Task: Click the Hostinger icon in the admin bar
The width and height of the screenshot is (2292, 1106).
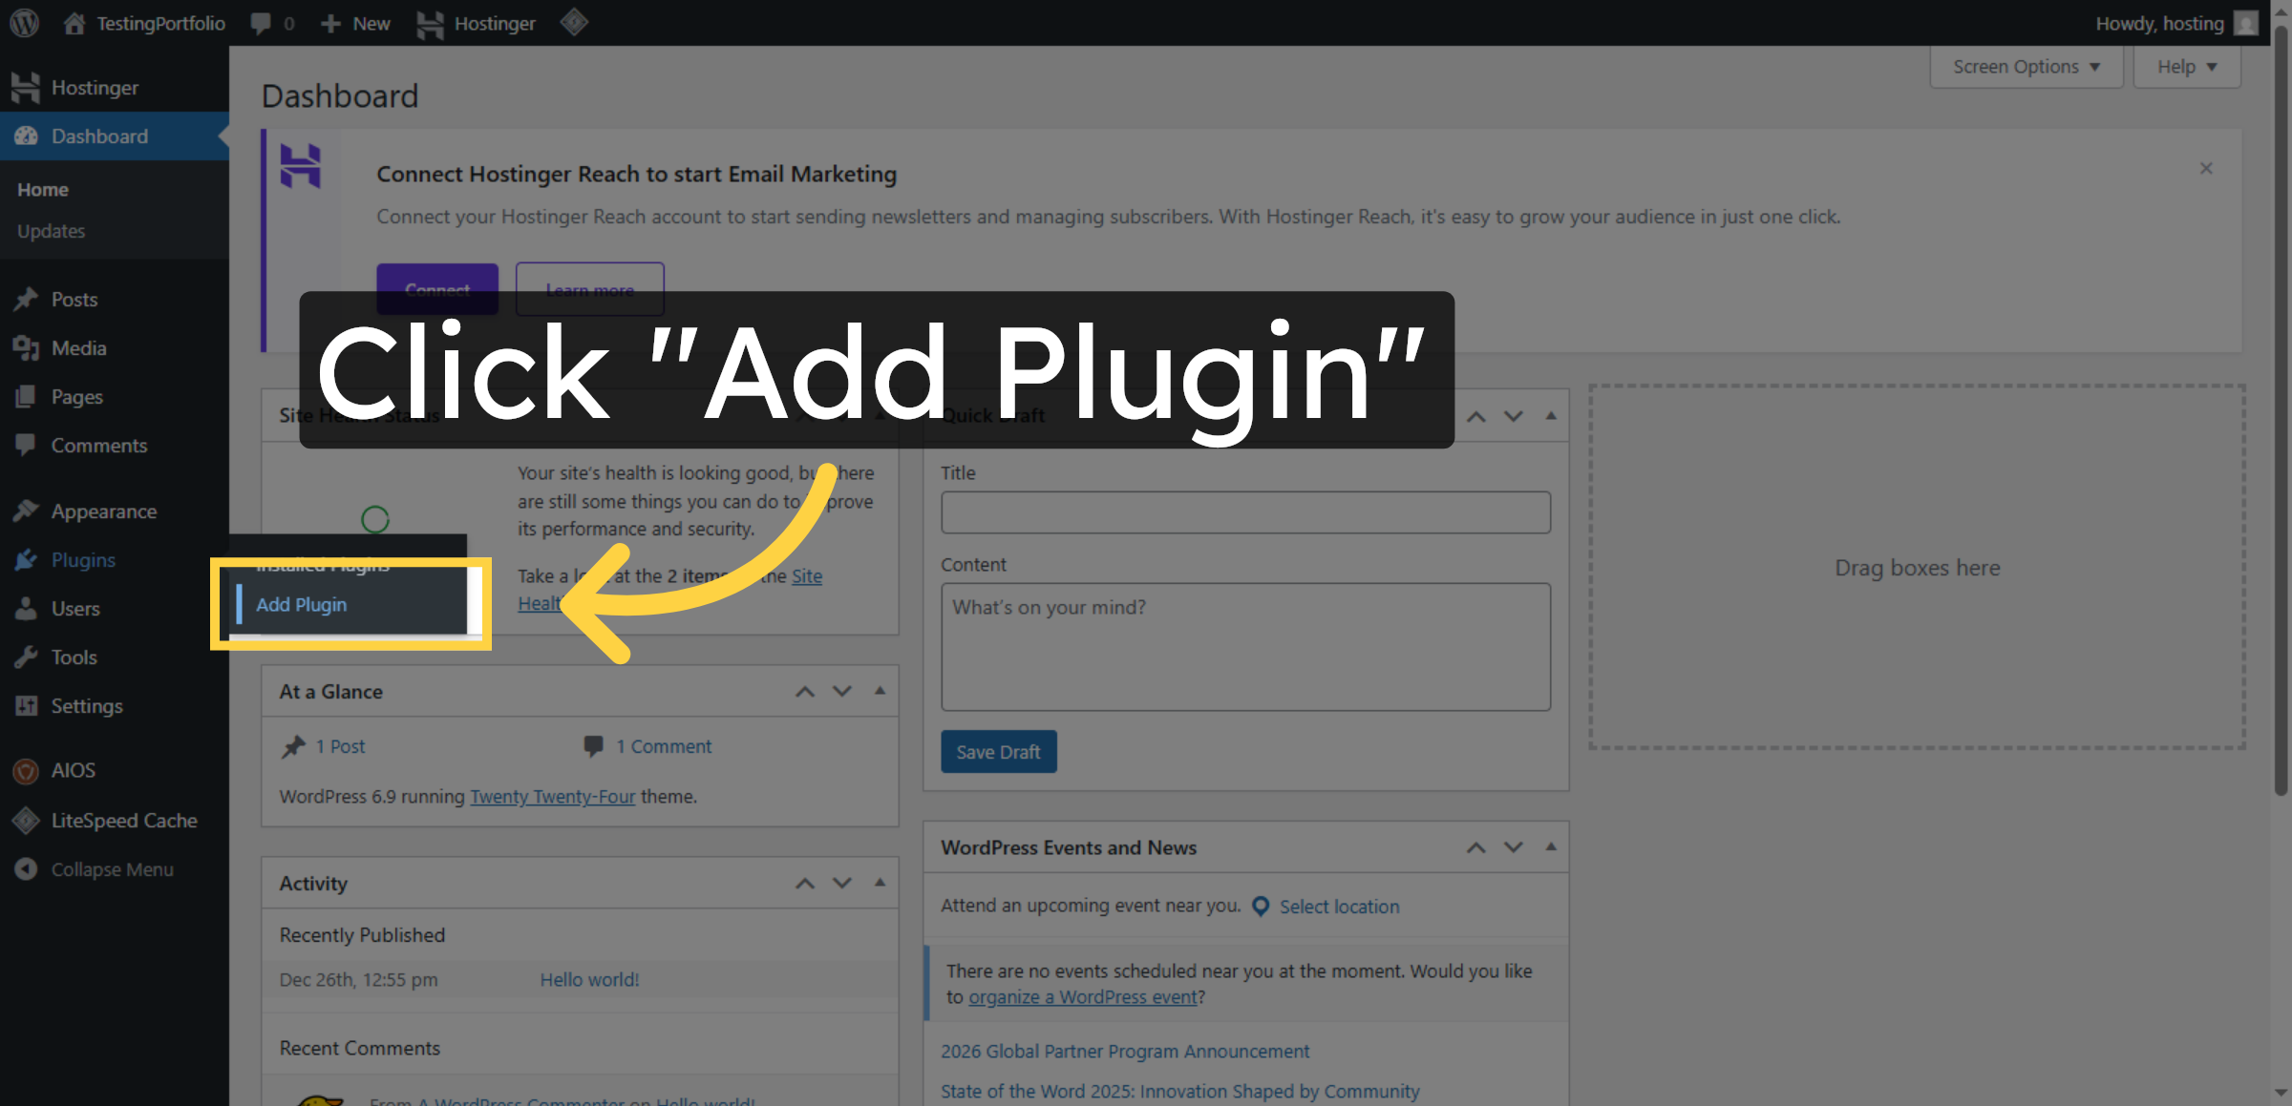Action: [x=430, y=23]
